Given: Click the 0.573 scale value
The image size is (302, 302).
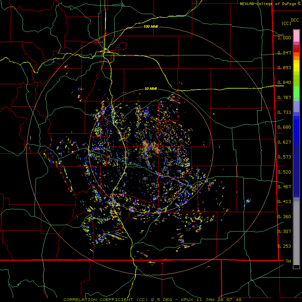Looking at the screenshot, I should [x=284, y=157].
